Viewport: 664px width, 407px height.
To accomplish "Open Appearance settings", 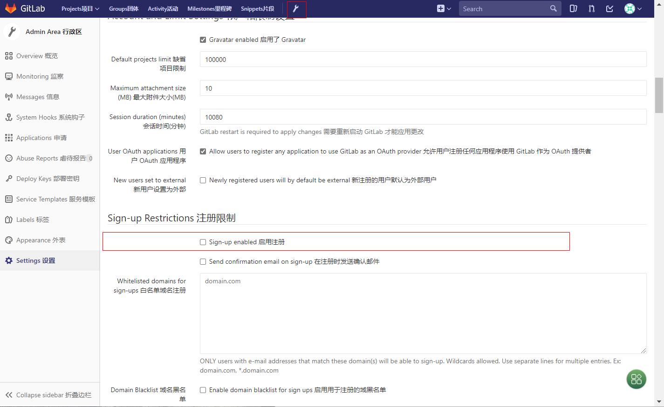I will tap(42, 240).
